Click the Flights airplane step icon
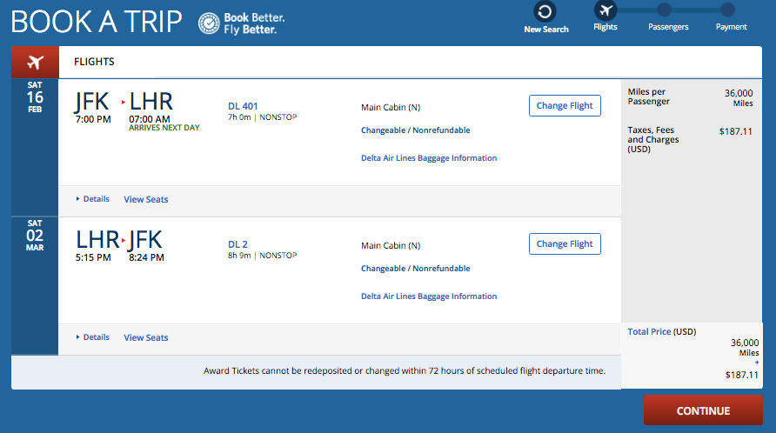 coord(605,10)
